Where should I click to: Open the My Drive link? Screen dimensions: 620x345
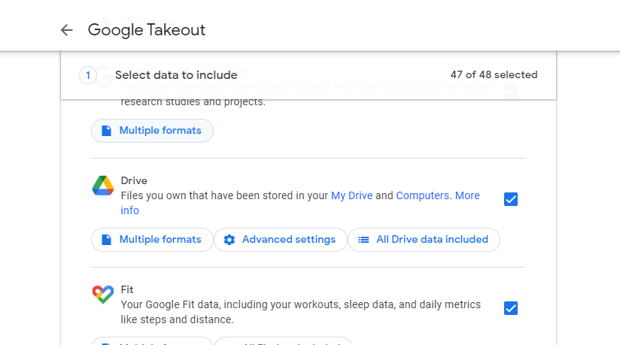(351, 195)
